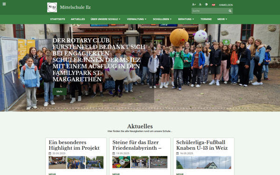Open the hamburger side menu

tap(4, 4)
